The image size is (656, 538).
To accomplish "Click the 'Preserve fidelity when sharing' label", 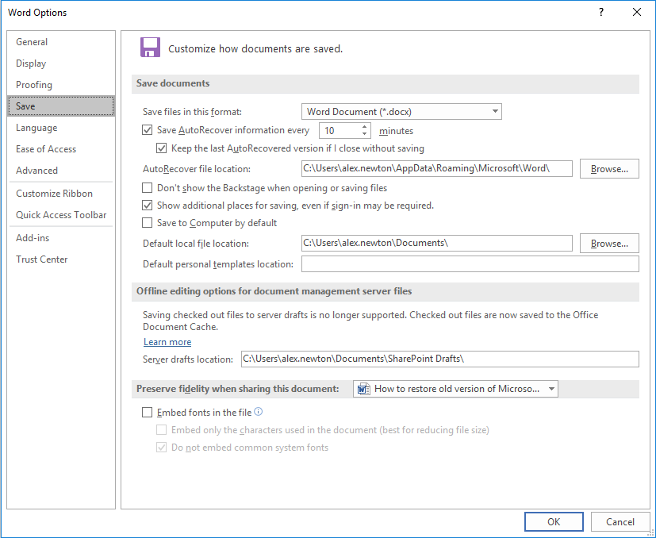I will point(238,389).
